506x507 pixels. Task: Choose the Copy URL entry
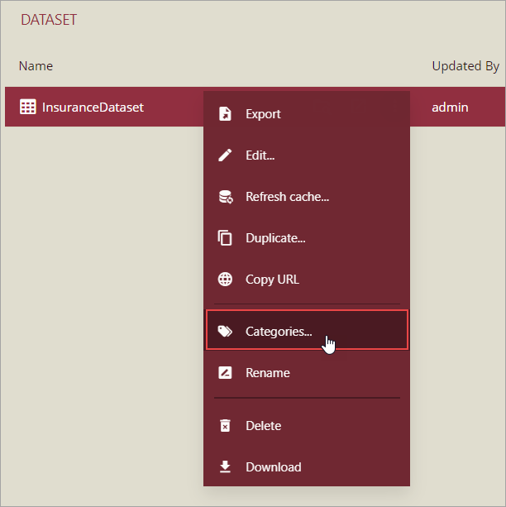click(x=307, y=280)
